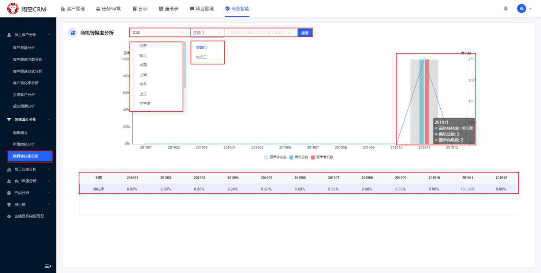Open the notification bell icon

[x=506, y=9]
